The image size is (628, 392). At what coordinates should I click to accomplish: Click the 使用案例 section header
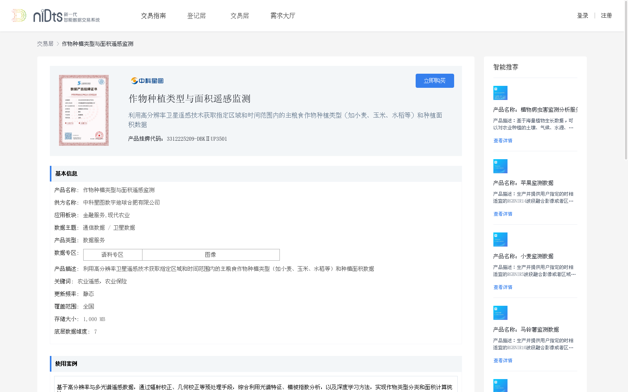click(256, 364)
